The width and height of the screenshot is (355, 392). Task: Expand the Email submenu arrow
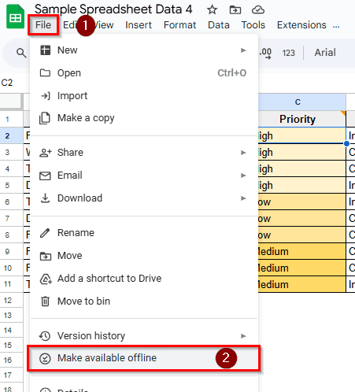point(243,176)
